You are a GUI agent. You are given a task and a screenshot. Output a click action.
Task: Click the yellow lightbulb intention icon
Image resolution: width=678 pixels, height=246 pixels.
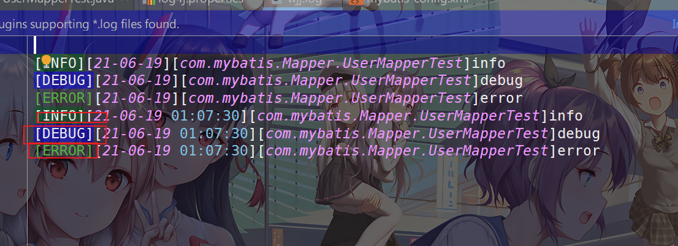(x=47, y=60)
